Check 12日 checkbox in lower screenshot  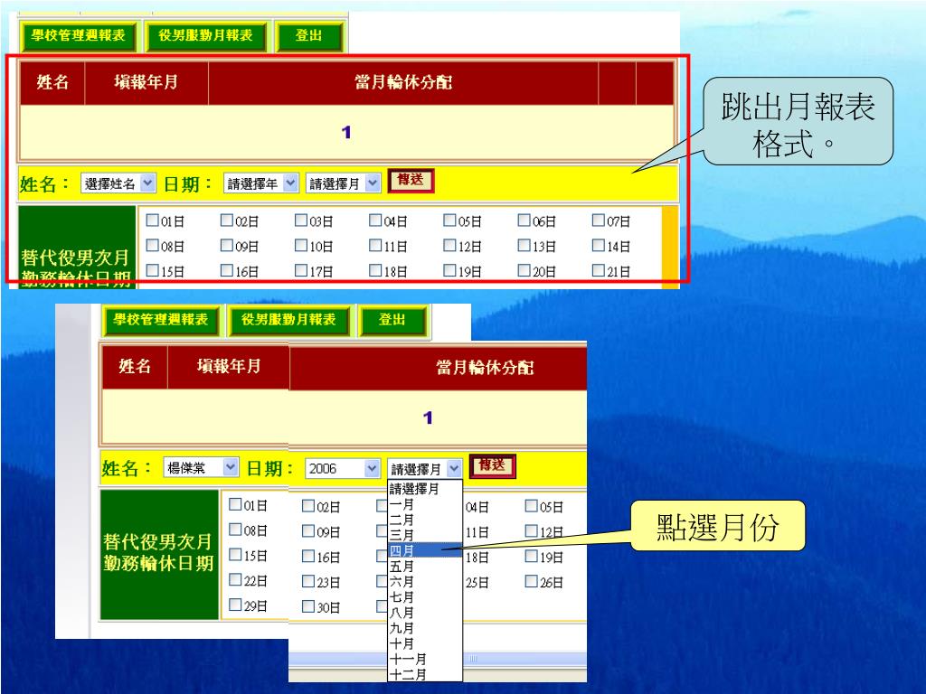(x=532, y=531)
